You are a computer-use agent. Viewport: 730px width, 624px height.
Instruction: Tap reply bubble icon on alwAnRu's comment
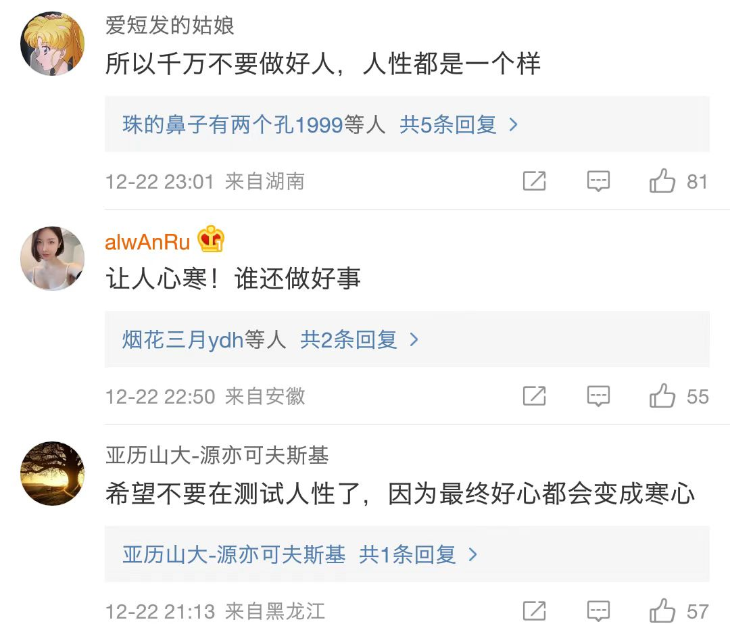(x=598, y=396)
